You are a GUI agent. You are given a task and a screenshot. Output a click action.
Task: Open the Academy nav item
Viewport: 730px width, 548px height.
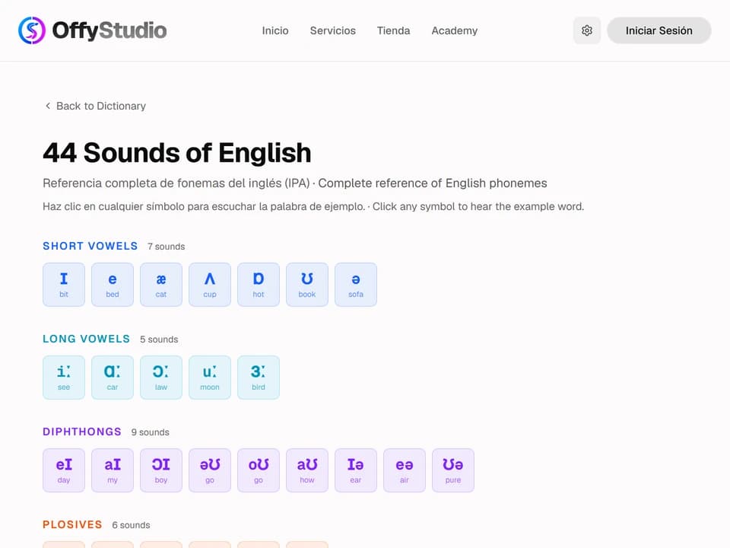[455, 30]
